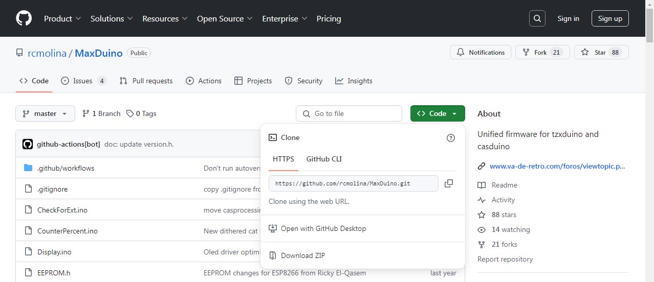This screenshot has width=654, height=282.
Task: Open the www.va-de-retro.com forum link
Action: (557, 166)
